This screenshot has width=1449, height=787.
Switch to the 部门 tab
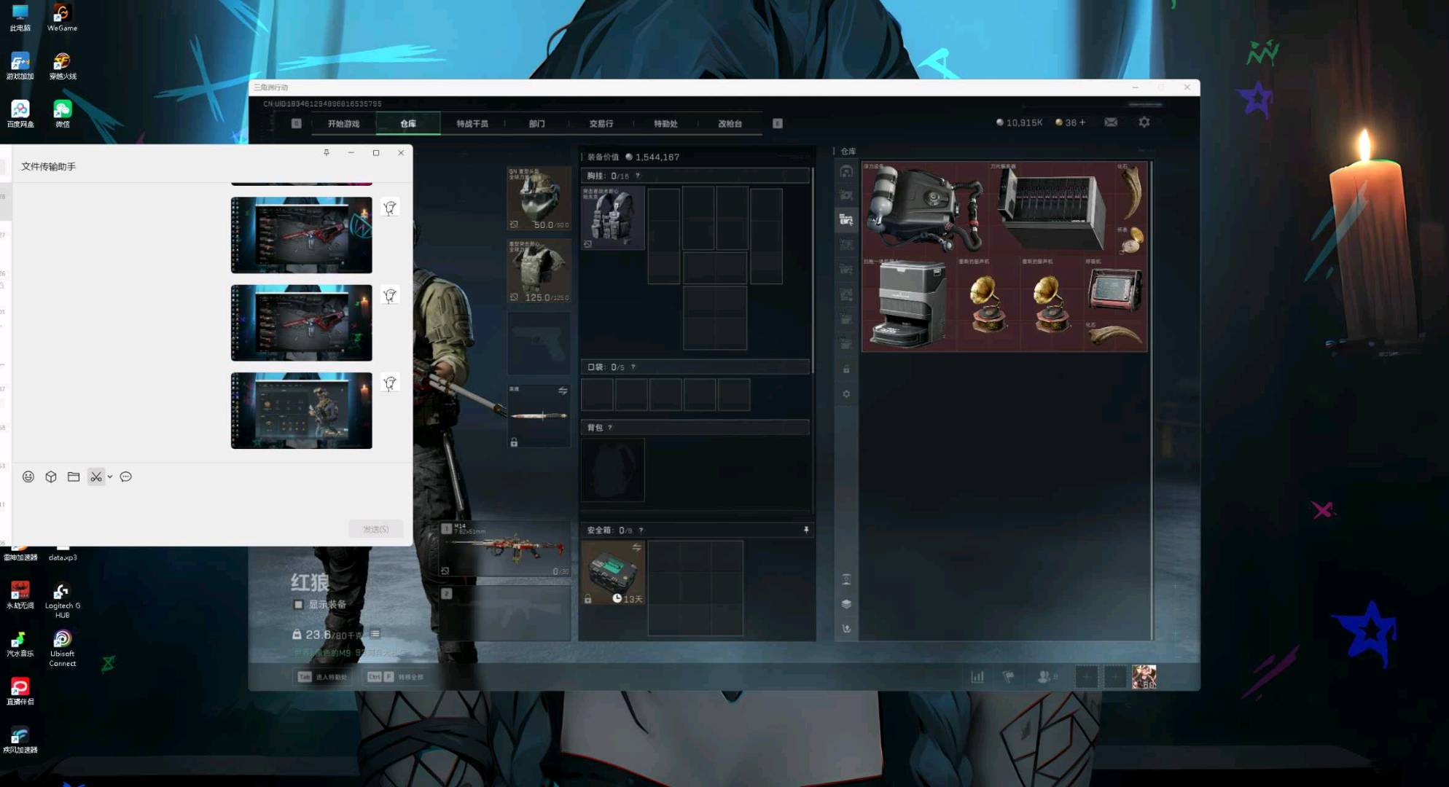(536, 124)
